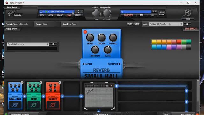Open the Main Menu

11,7
